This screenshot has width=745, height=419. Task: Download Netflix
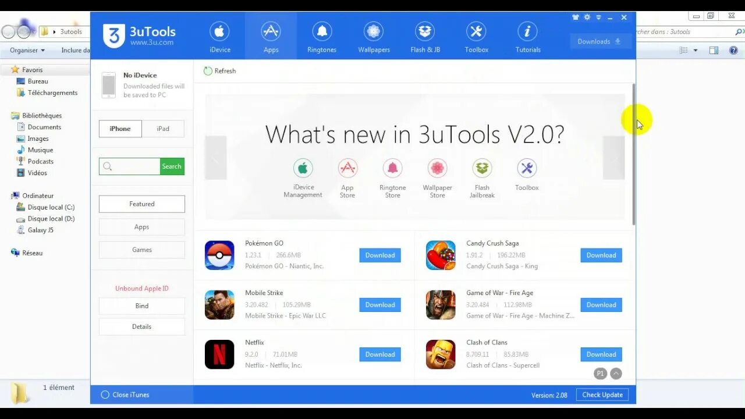[380, 354]
